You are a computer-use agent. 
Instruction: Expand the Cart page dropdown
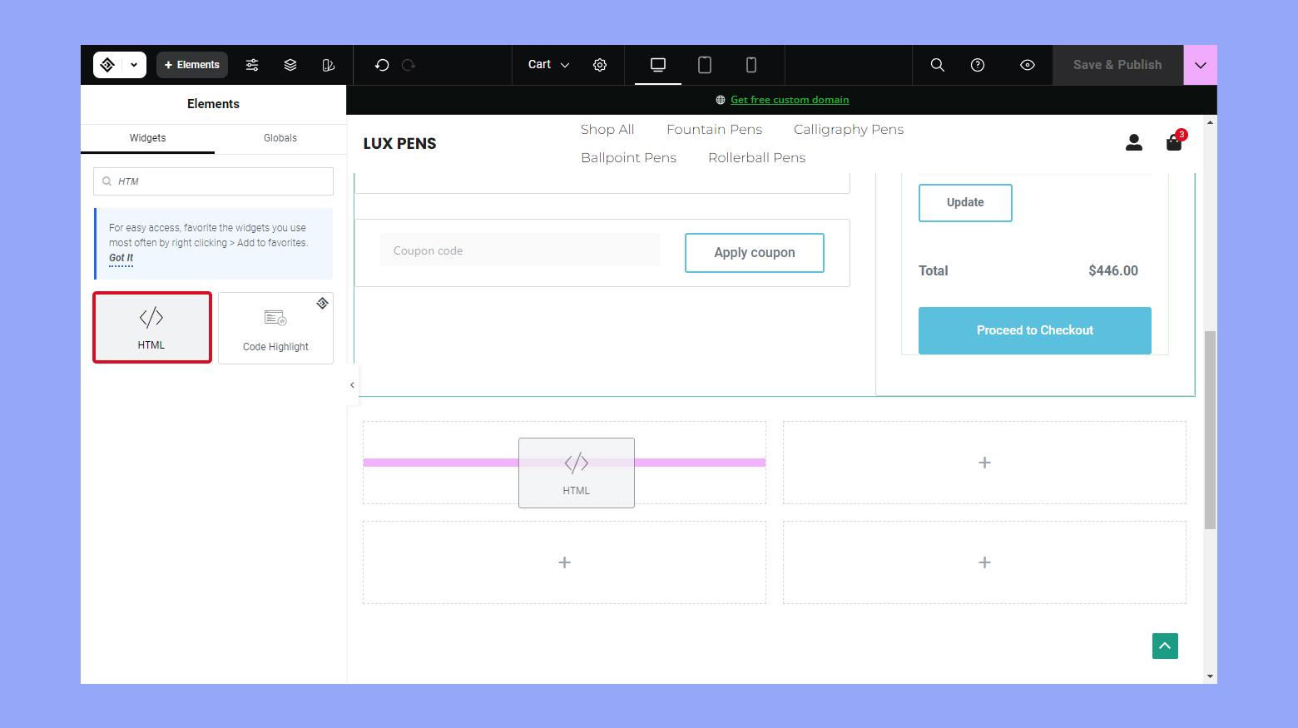coord(548,65)
